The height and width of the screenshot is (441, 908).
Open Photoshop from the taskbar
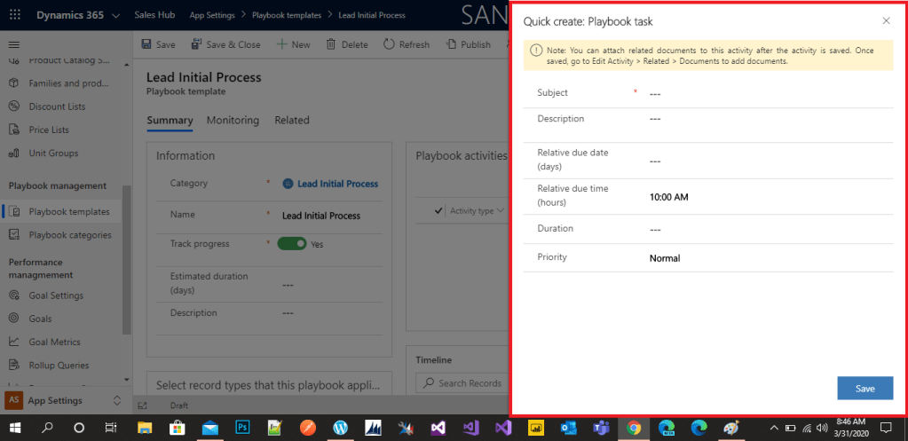tap(241, 428)
